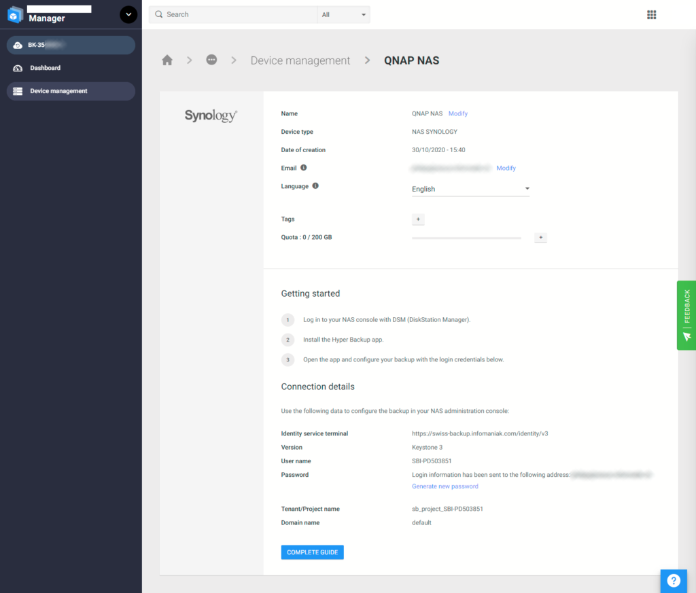Click the Dashboard gauge icon
The width and height of the screenshot is (696, 593).
(x=18, y=68)
